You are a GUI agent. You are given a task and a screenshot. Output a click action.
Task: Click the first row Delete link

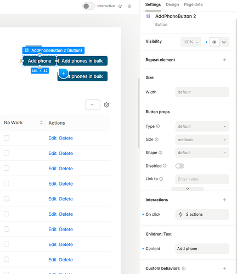(66, 138)
